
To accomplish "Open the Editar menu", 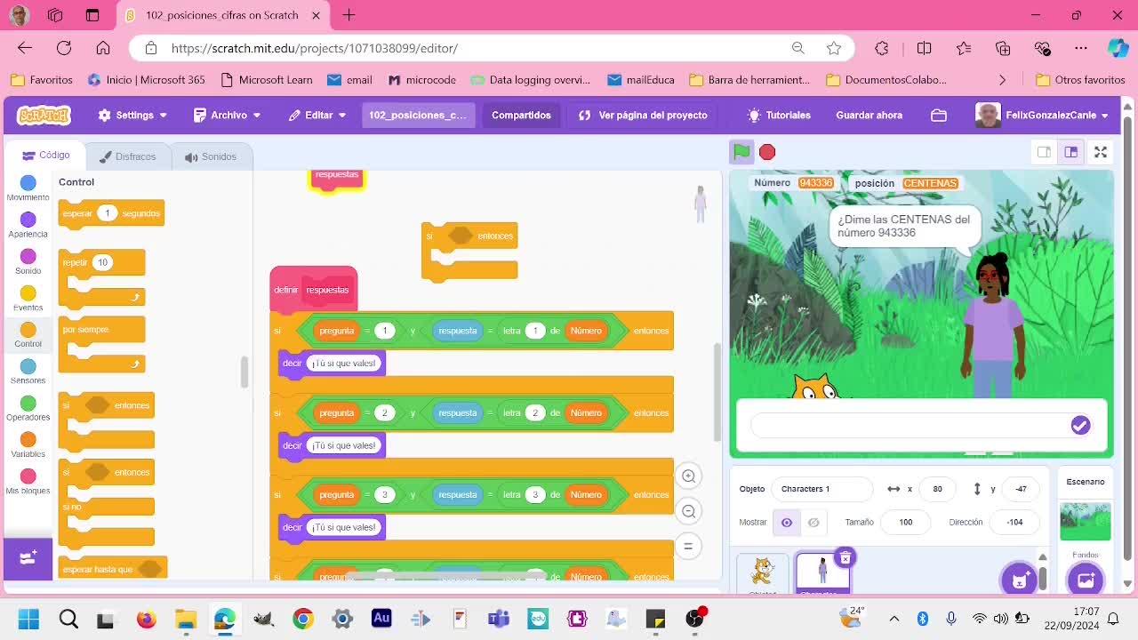I will point(317,115).
